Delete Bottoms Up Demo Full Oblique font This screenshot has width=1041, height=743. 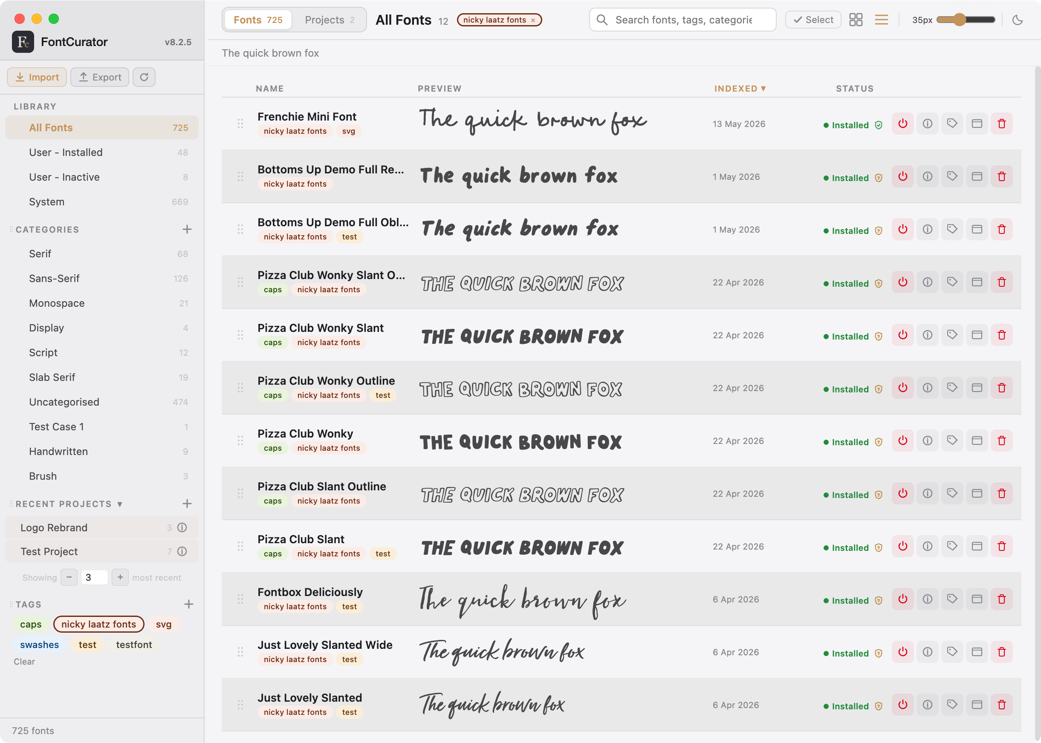(x=1001, y=230)
